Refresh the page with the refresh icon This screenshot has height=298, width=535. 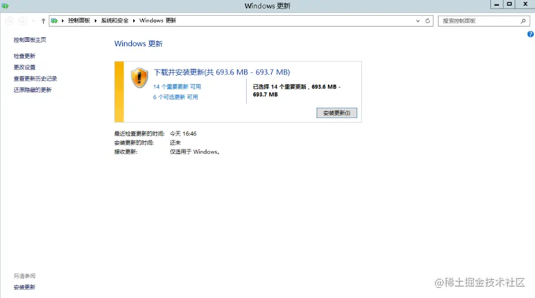[x=428, y=21]
